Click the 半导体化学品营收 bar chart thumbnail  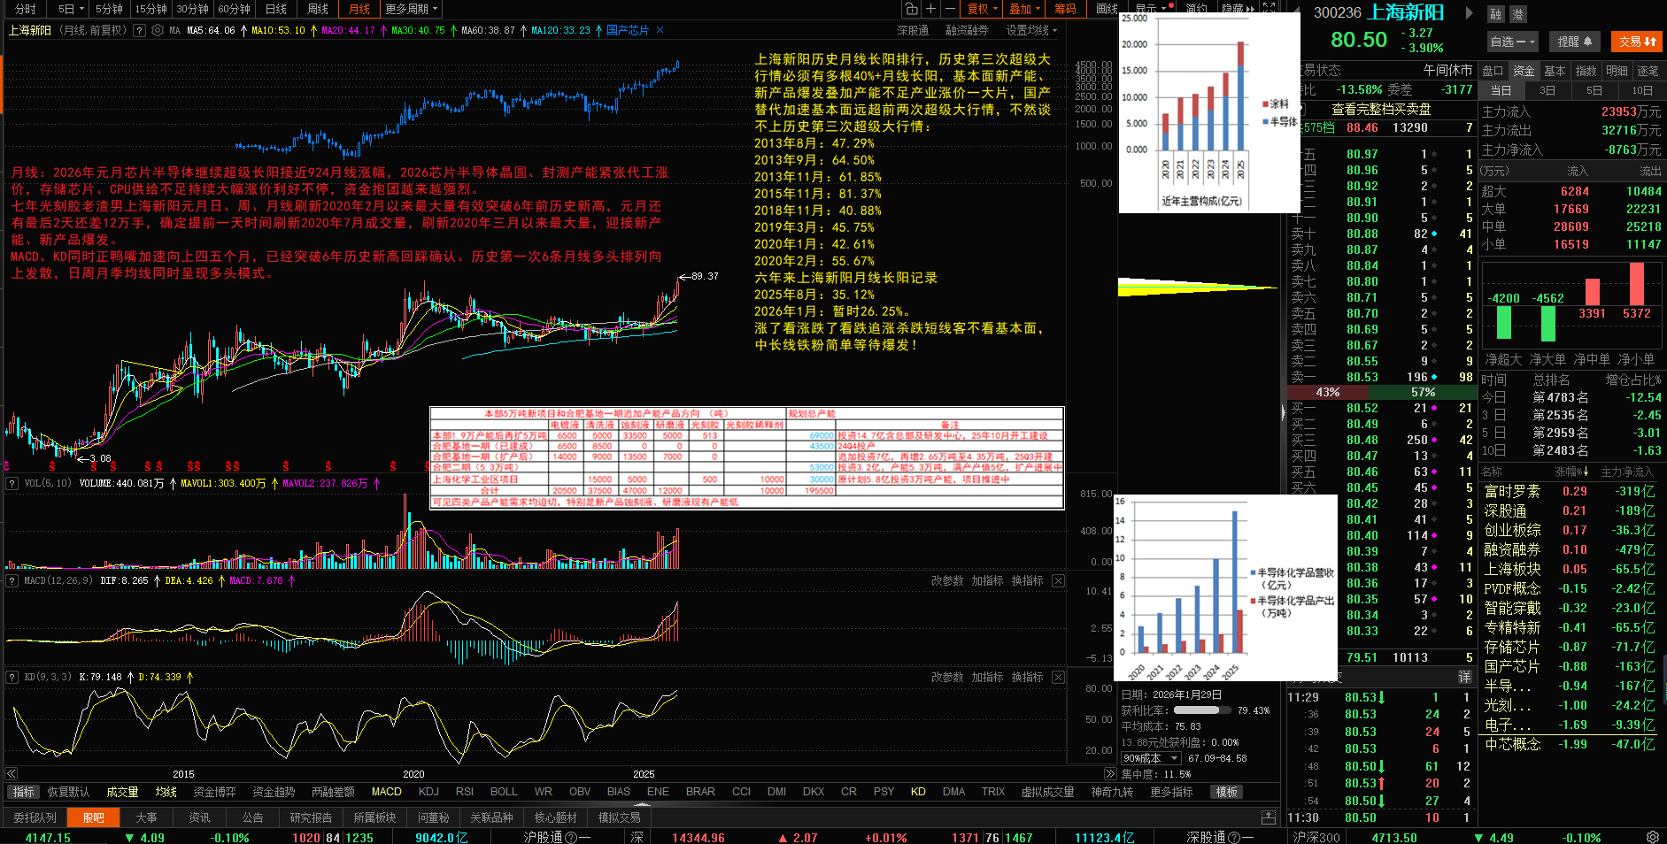[1225, 587]
